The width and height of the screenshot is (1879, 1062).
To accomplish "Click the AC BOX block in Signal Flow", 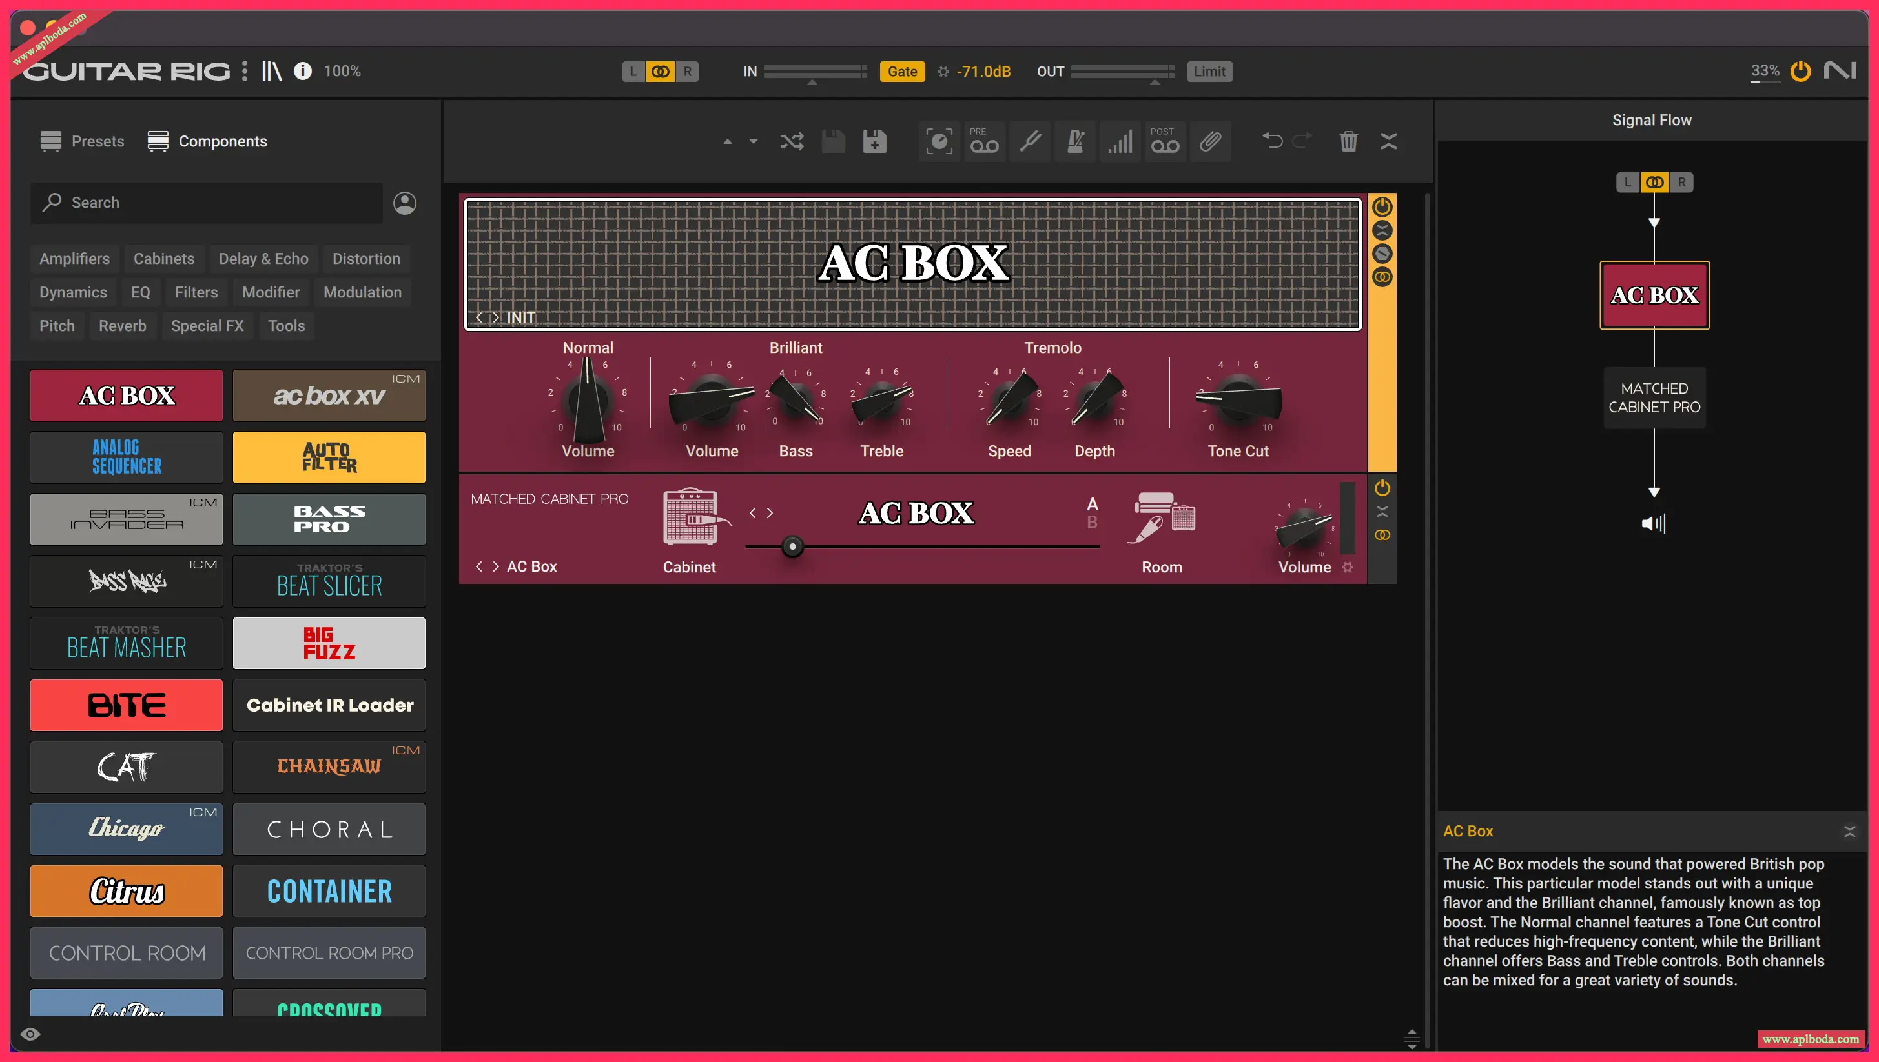I will [1654, 296].
